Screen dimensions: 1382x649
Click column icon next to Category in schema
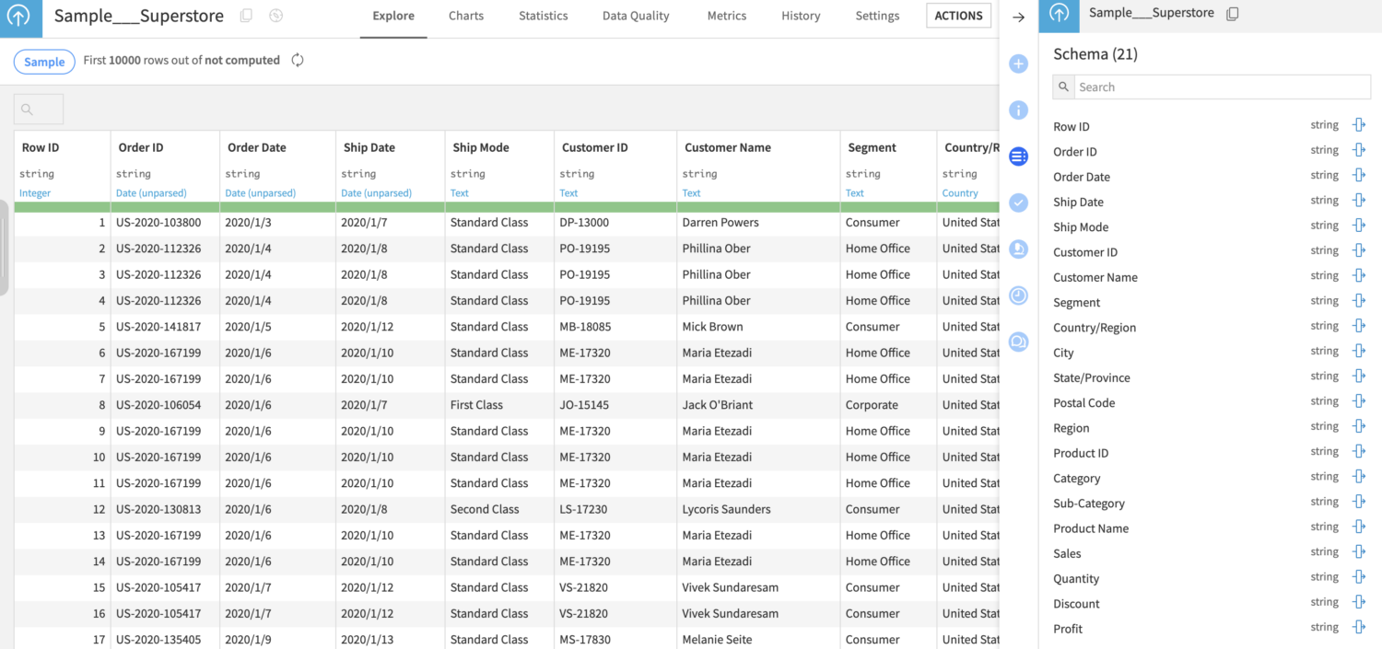click(x=1359, y=477)
